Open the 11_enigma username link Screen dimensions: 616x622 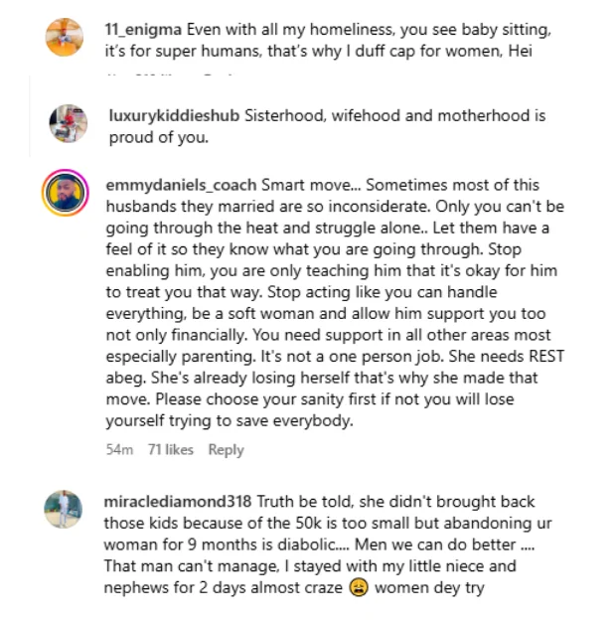[x=141, y=28]
